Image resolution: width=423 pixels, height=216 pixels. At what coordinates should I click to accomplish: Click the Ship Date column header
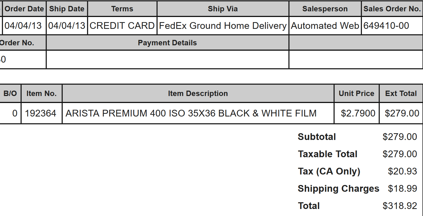pyautogui.click(x=67, y=9)
